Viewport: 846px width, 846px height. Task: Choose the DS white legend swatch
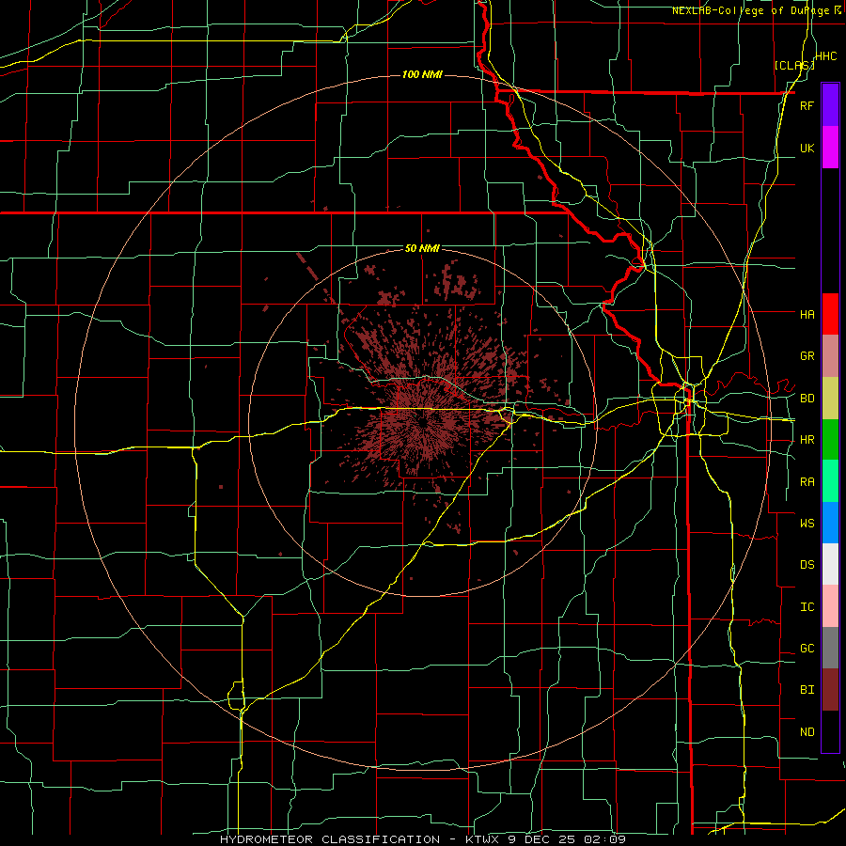click(830, 564)
